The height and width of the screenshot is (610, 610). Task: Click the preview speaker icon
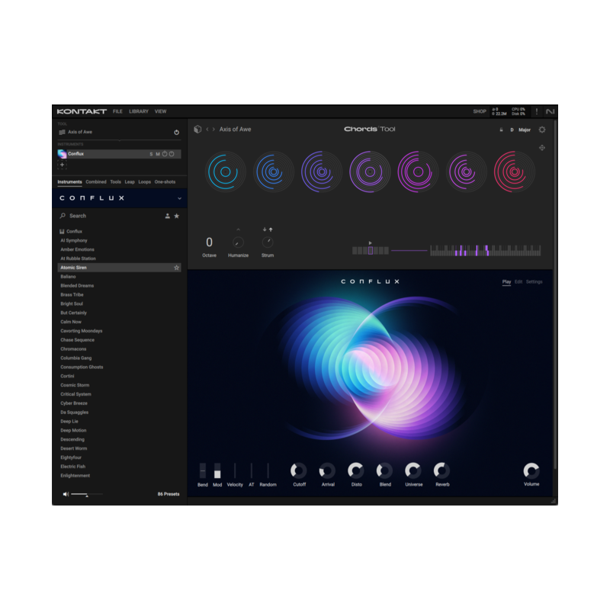coord(66,494)
